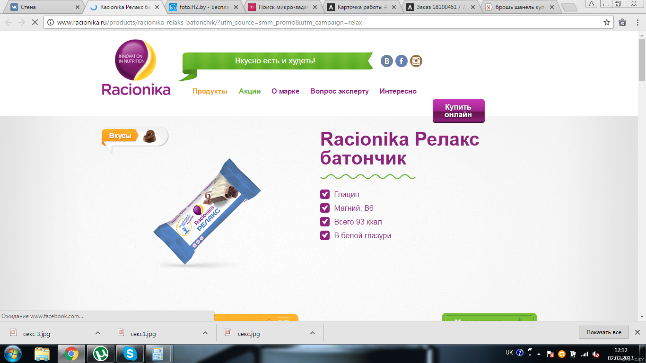Open the UK language indicator
The image size is (646, 363).
coord(509,353)
